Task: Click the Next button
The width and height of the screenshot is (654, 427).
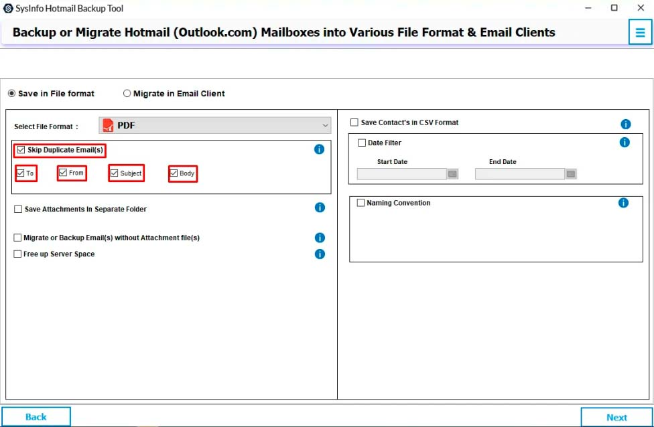Action: (616, 417)
